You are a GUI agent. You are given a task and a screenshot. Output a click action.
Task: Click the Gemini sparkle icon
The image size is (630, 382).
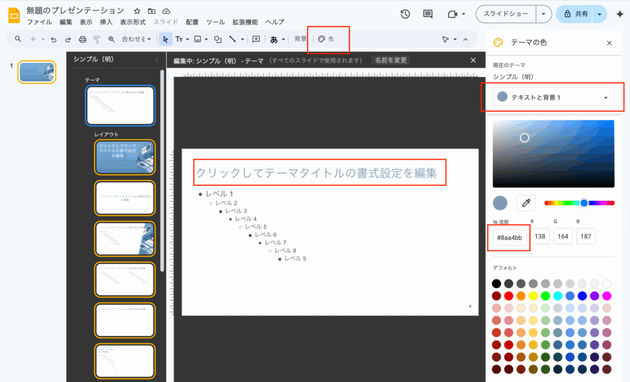coord(620,14)
